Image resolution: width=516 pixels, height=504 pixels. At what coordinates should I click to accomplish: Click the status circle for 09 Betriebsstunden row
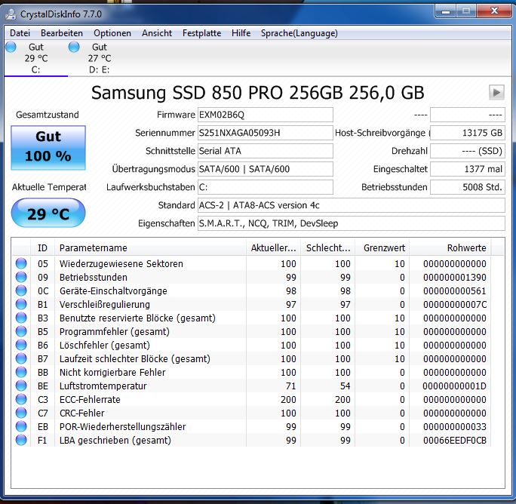(21, 277)
